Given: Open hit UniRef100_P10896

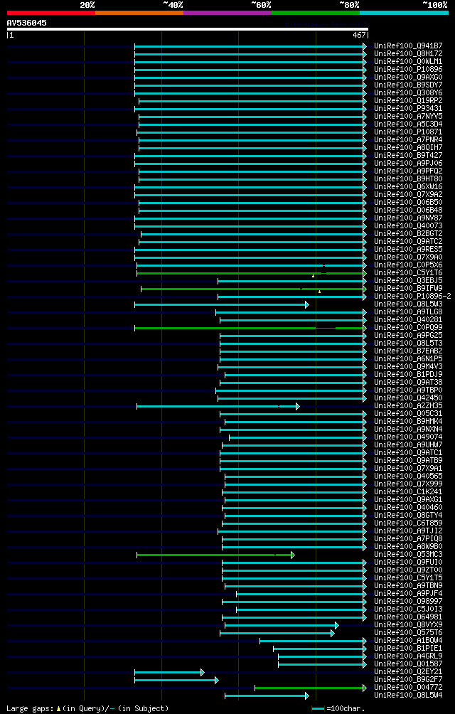Looking at the screenshot, I should click(408, 69).
